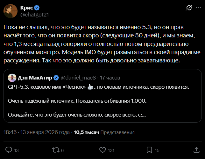Open Дэн МакАтир's name in the quoted post
This screenshot has height=159, width=205.
(x=34, y=78)
